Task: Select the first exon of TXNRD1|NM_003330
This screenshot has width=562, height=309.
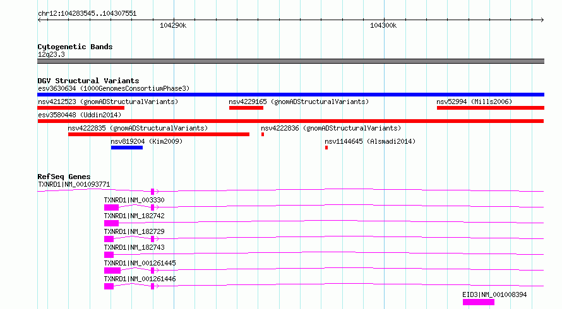Action: (x=112, y=207)
